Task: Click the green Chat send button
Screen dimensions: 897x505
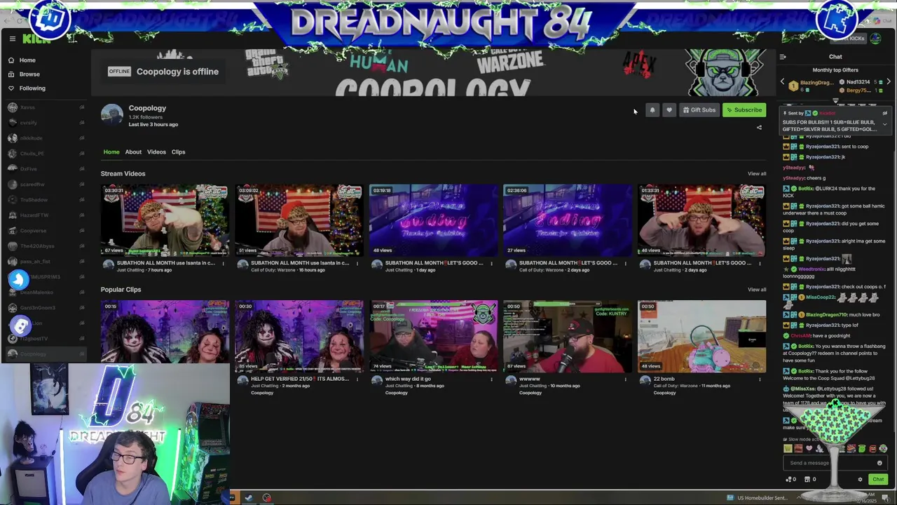Action: (x=878, y=480)
